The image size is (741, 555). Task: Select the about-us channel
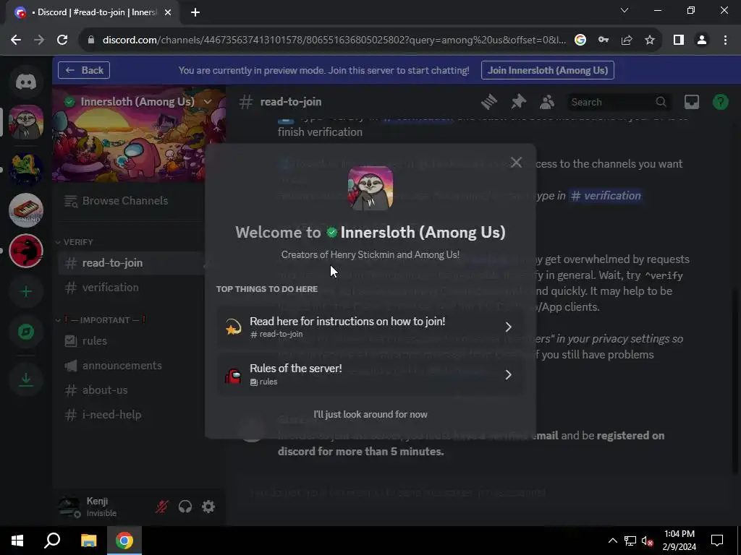click(x=132, y=390)
